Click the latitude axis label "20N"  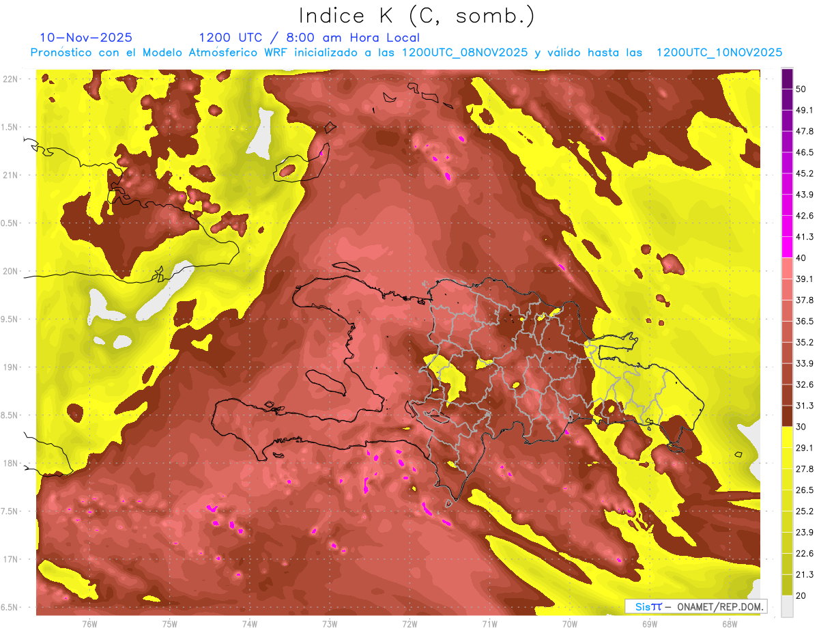tap(11, 271)
